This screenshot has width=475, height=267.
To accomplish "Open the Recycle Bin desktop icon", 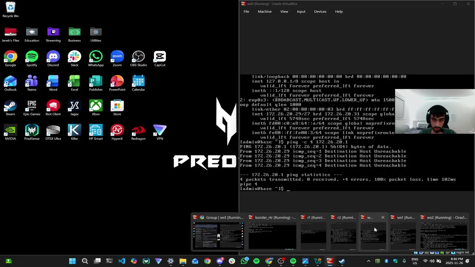I will pos(10,10).
